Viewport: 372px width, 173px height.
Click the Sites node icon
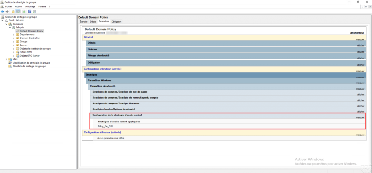coord(10,59)
